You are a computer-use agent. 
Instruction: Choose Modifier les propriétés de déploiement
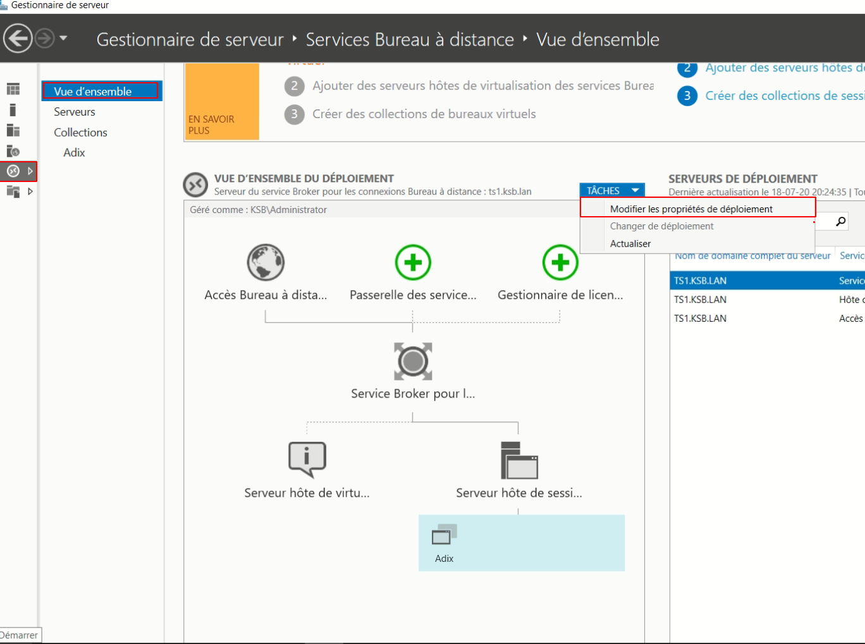[x=691, y=209]
